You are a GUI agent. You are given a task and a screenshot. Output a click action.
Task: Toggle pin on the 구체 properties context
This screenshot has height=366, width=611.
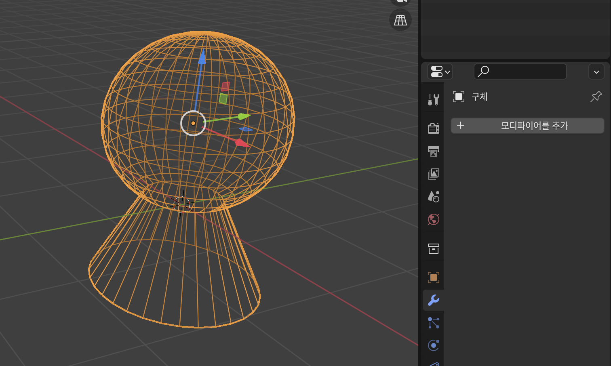click(596, 97)
